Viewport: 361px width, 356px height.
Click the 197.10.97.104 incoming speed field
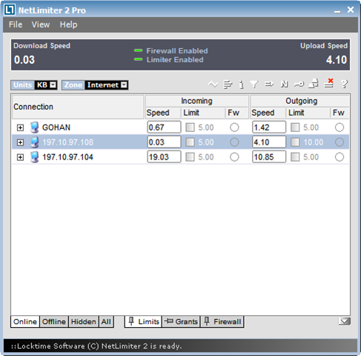point(164,157)
